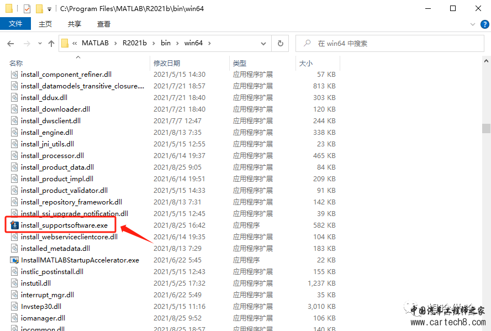491x331 pixels.
Task: Click the interrupt_mgr.dll file icon
Action: click(14, 295)
